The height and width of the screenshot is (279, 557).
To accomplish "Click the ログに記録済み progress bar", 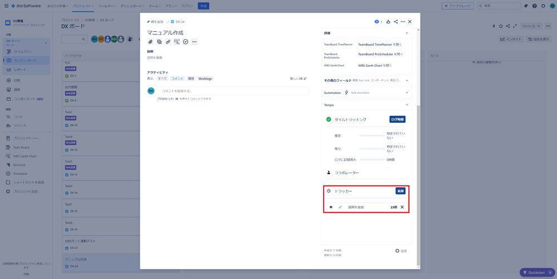I will click(x=372, y=160).
